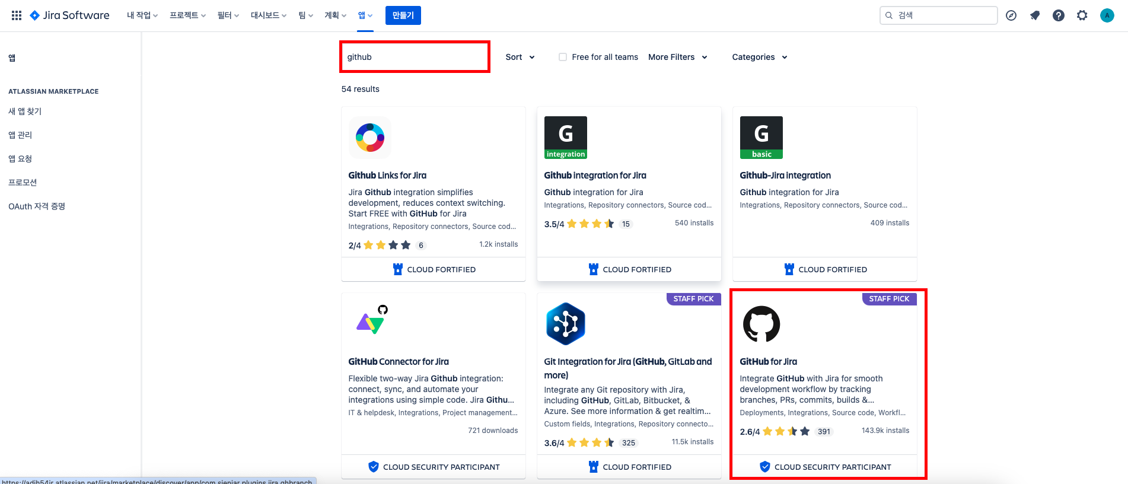Open the GitHub for Jira title
Image resolution: width=1128 pixels, height=484 pixels.
pos(769,361)
